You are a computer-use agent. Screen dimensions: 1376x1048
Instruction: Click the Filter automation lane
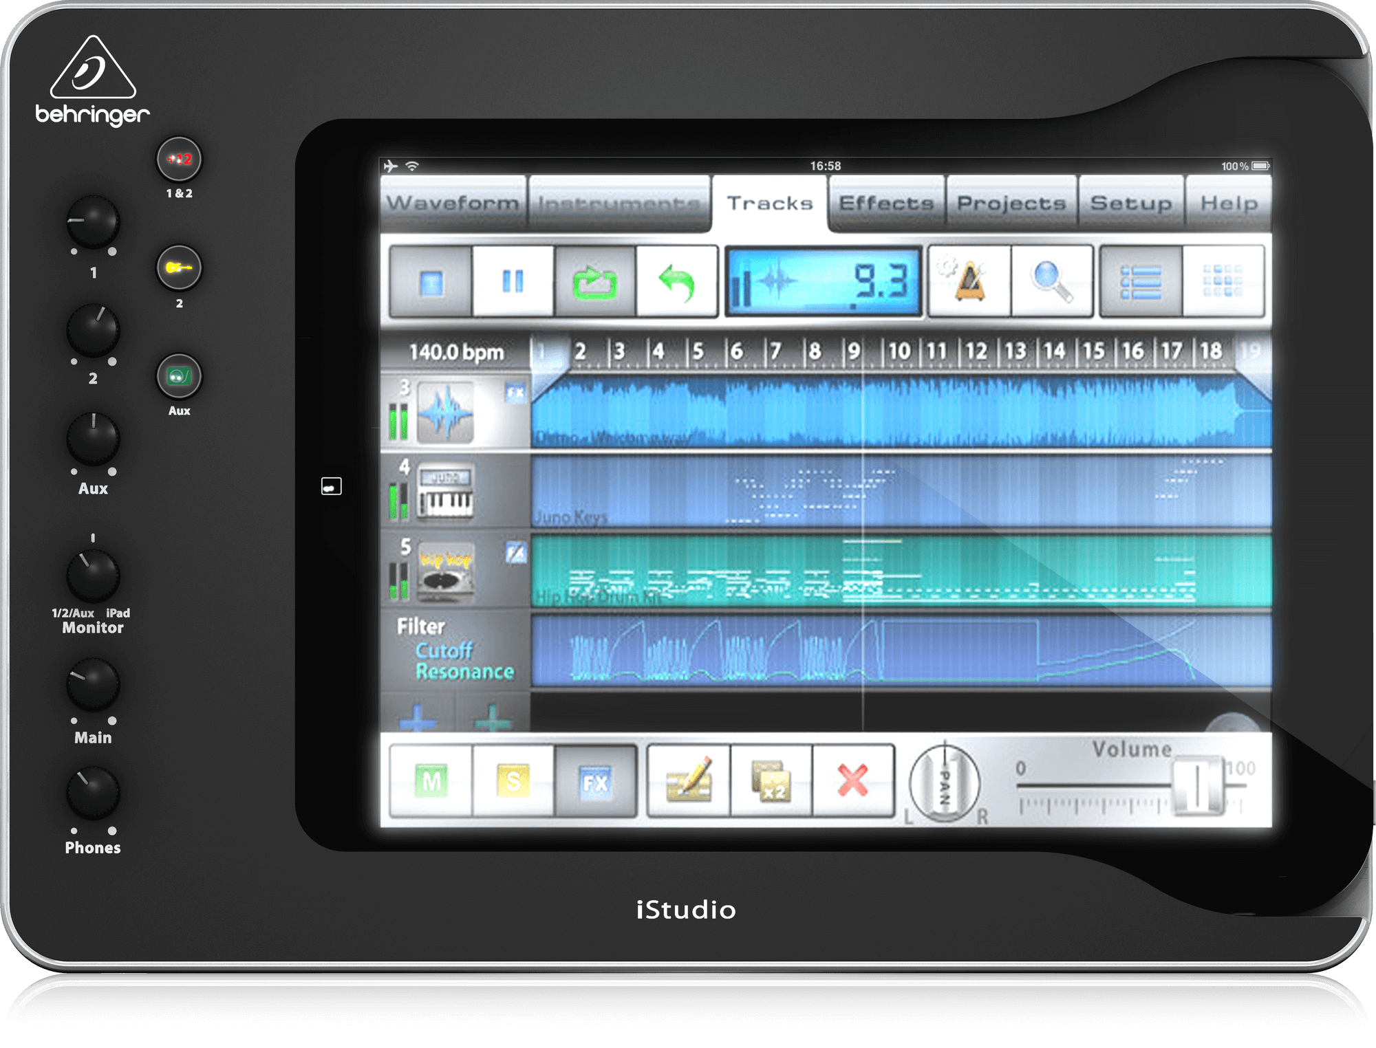(901, 651)
